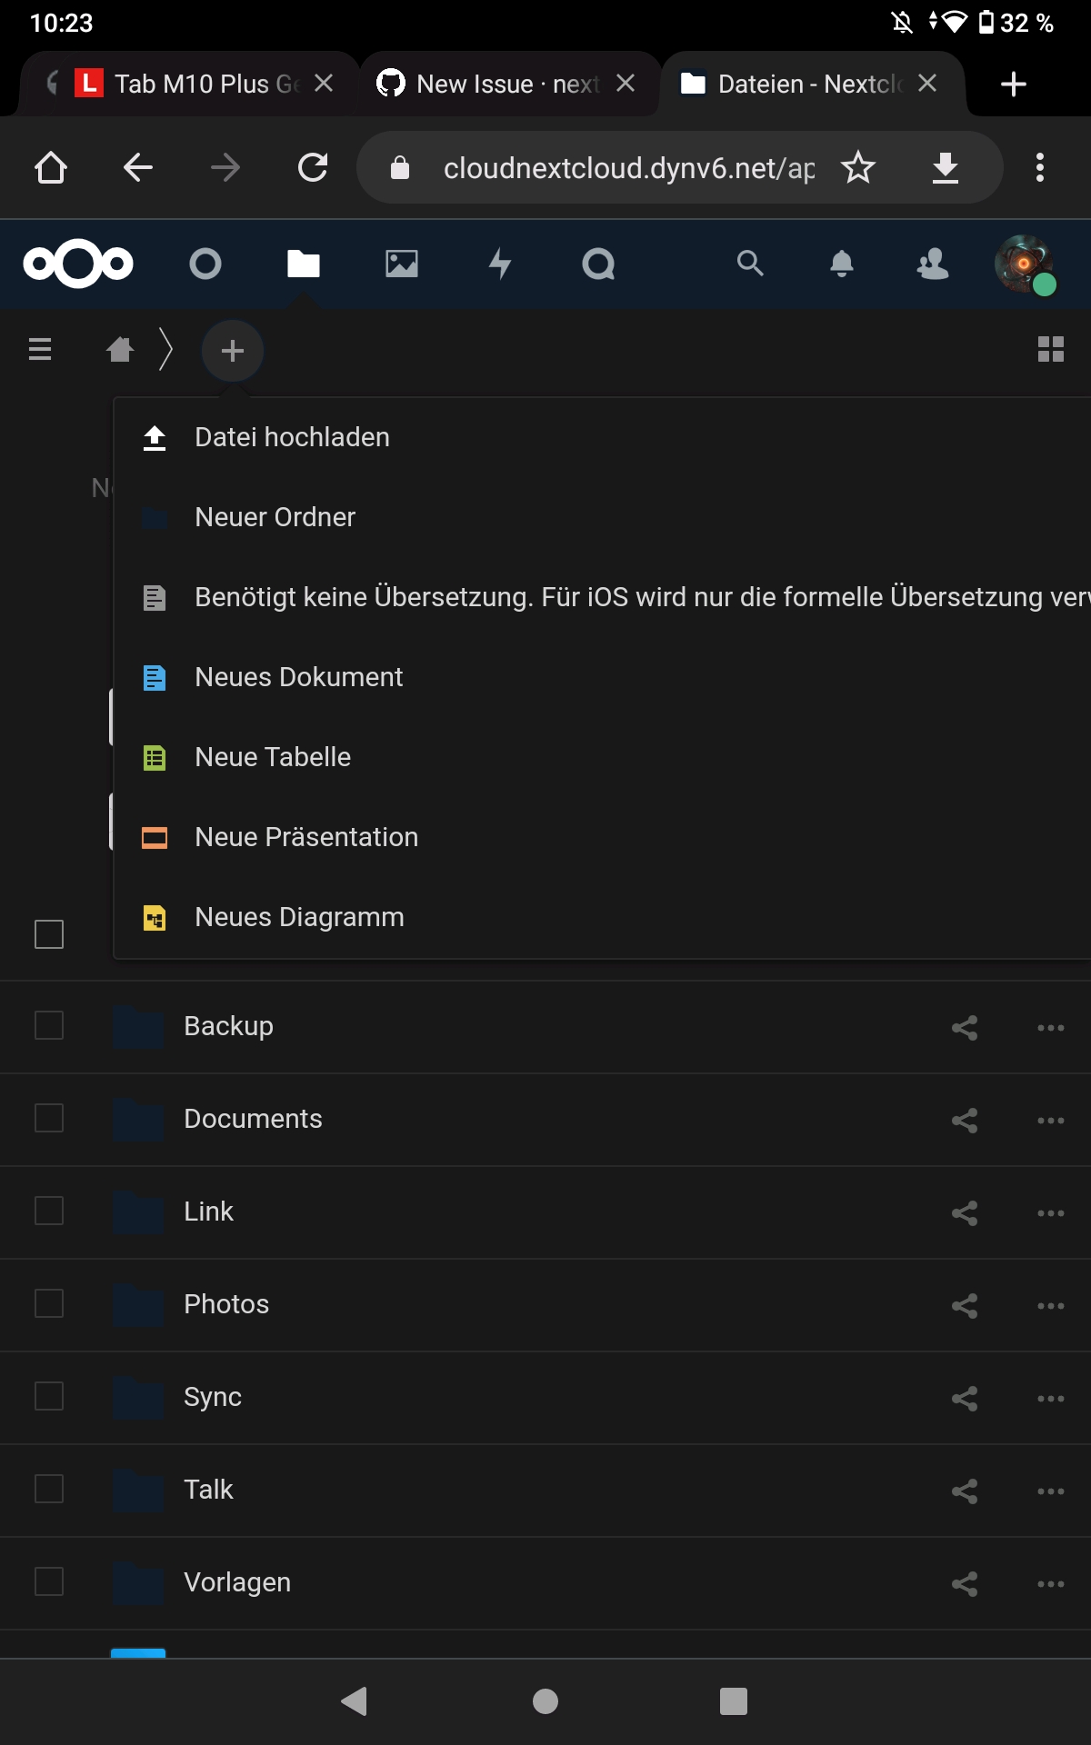Open the Dashboard circle app icon

click(205, 264)
